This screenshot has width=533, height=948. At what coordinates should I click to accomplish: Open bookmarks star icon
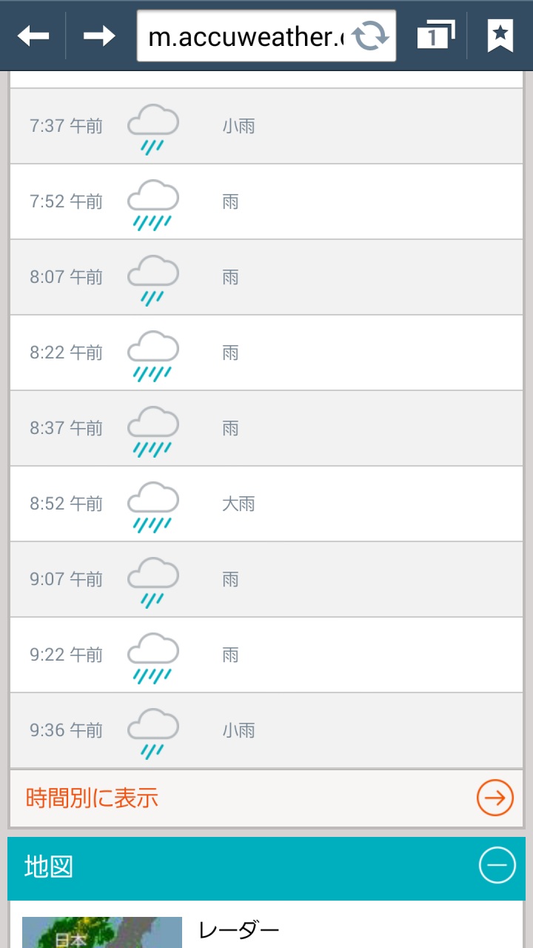click(500, 36)
